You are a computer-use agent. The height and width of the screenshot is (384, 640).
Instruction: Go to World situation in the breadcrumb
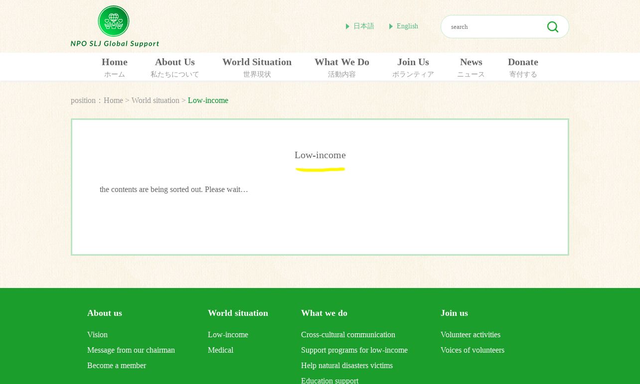156,100
